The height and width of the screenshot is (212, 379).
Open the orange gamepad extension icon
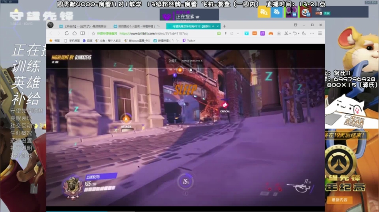click(x=271, y=34)
